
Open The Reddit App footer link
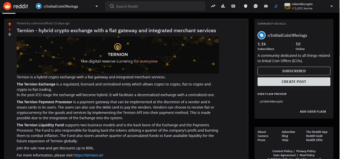click(x=317, y=132)
